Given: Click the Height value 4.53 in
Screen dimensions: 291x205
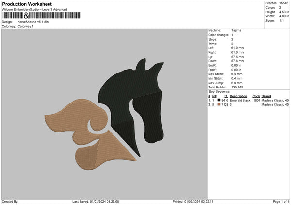Looking at the screenshot, I should [x=284, y=12].
